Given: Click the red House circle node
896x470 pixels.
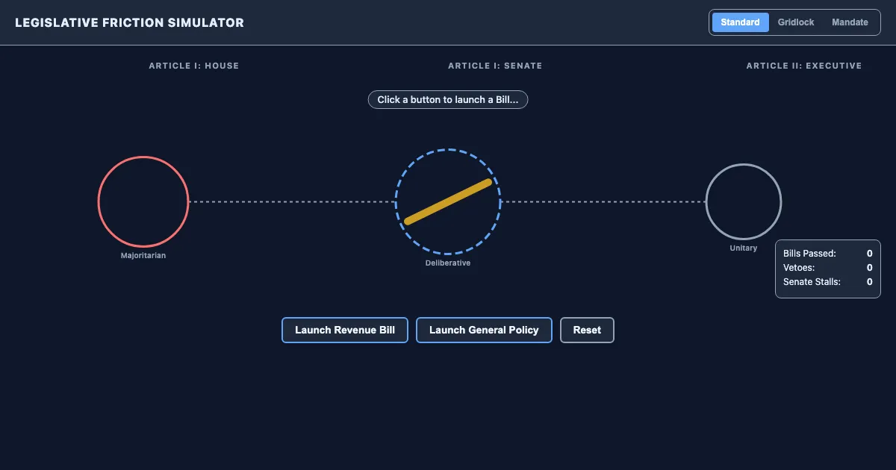Looking at the screenshot, I should (143, 201).
